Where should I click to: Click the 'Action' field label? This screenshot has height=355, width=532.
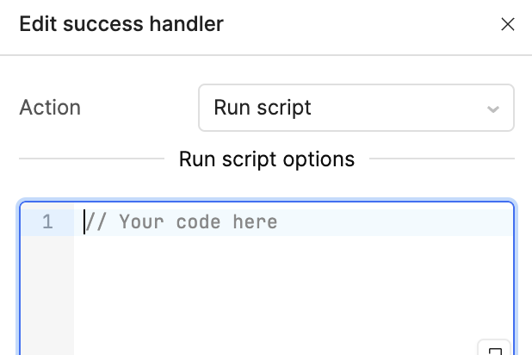50,108
